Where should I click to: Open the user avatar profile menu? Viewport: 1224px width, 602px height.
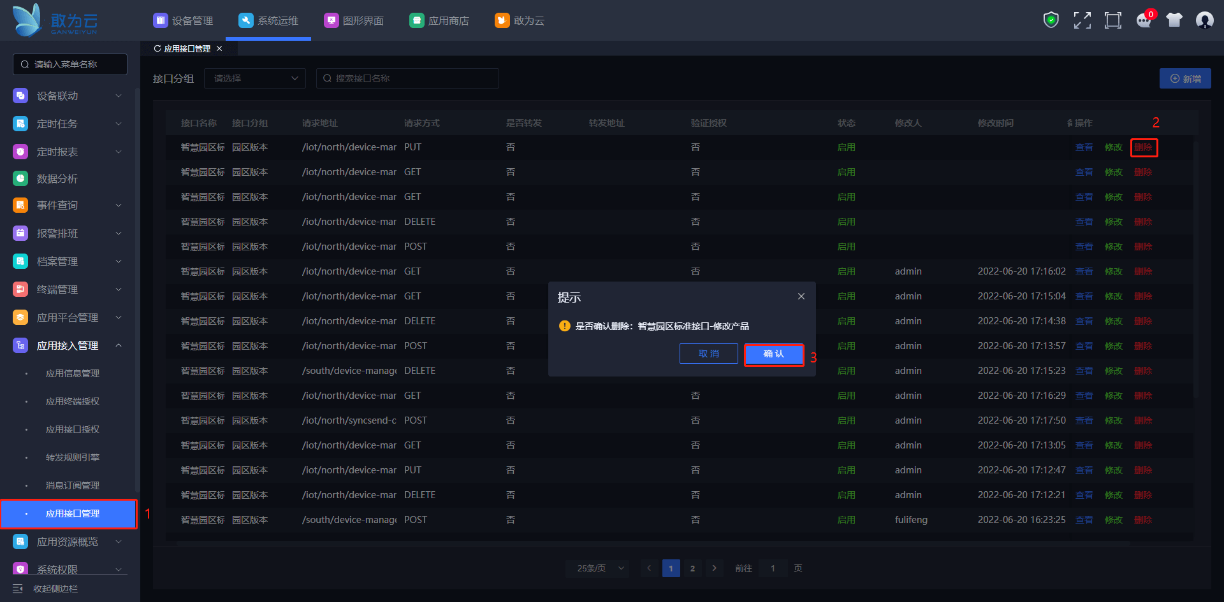pyautogui.click(x=1204, y=20)
